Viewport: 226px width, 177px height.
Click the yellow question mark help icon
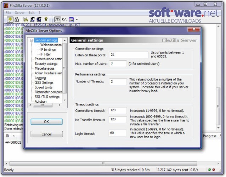[x=46, y=19]
